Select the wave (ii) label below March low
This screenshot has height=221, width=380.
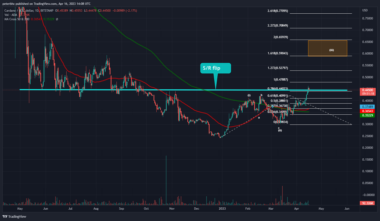tap(280, 130)
